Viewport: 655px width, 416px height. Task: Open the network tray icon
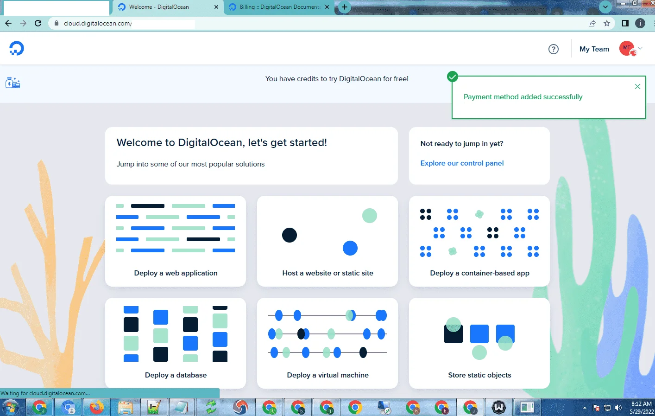607,408
